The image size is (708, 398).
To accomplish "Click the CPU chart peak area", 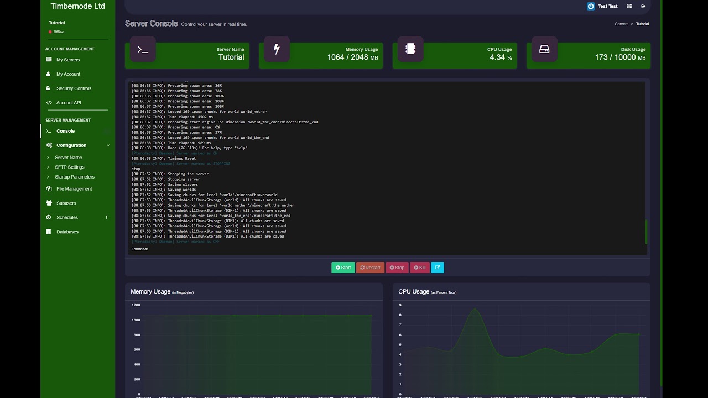I will (475, 310).
